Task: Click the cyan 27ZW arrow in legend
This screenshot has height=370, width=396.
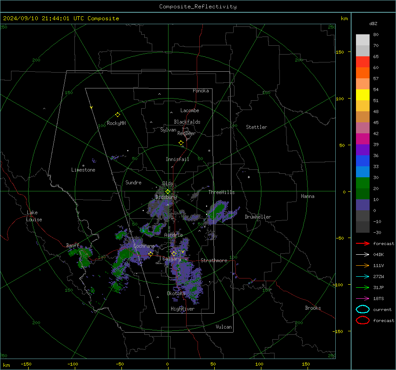Action: point(363,277)
